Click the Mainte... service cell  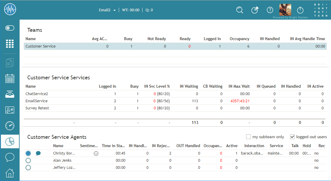(x=275, y=153)
